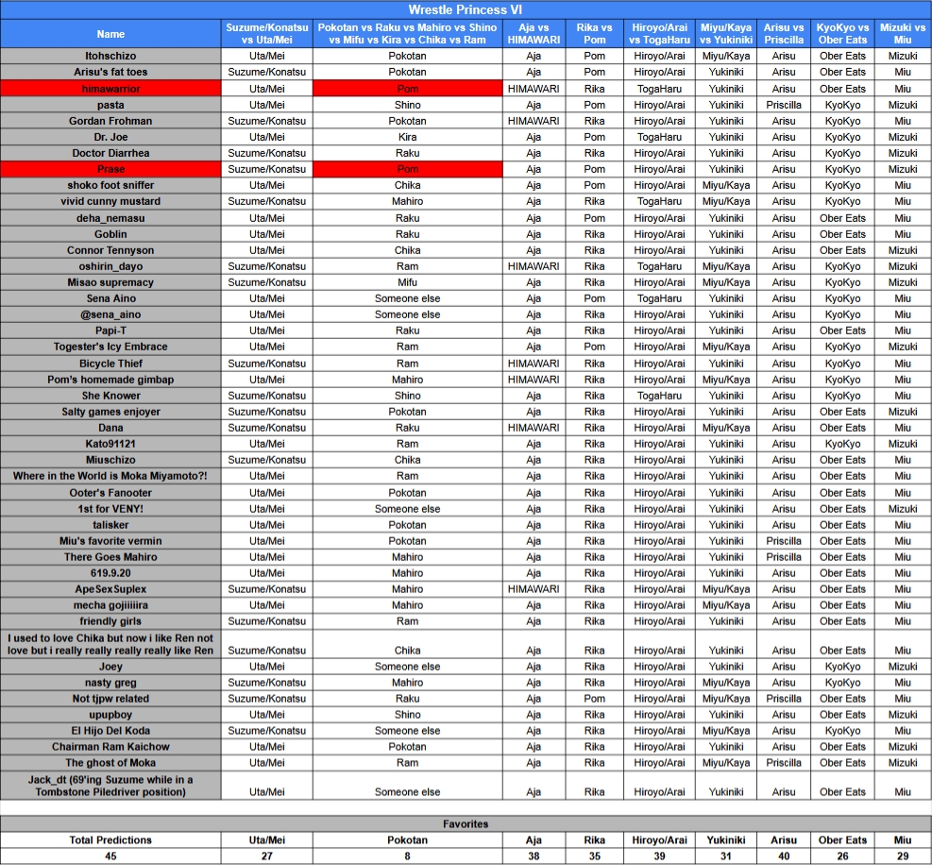Click the total predictions value 45

click(x=110, y=857)
